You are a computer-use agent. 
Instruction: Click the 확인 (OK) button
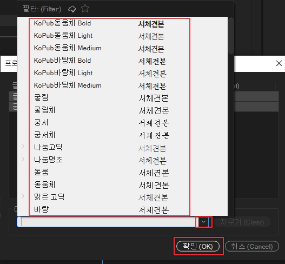198,246
